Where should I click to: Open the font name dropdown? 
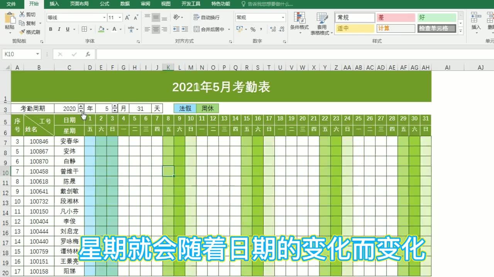(x=104, y=17)
